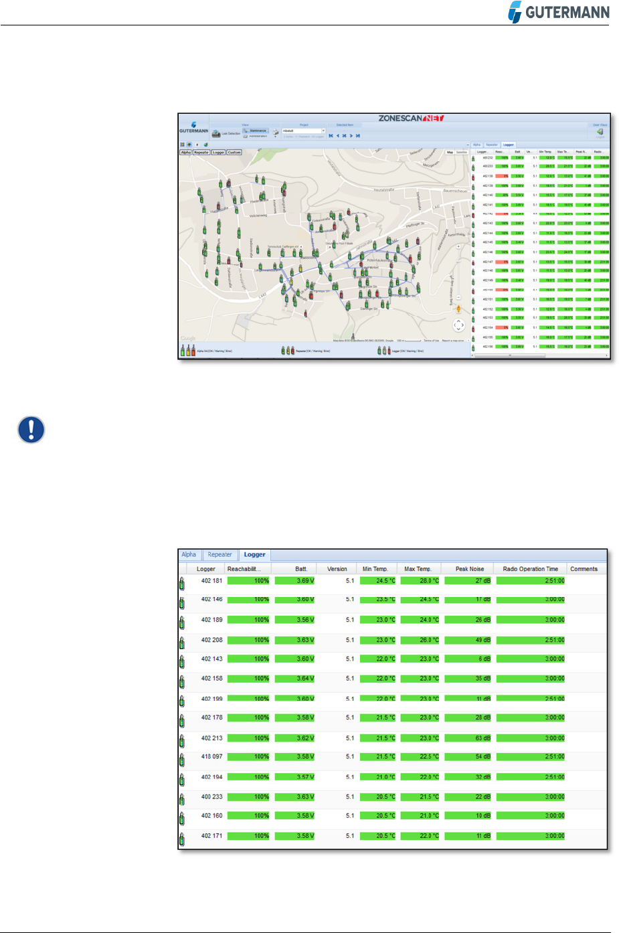This screenshot has height=933, width=619.
Task: Toggle the Logger map filter button
Action: tap(219, 153)
